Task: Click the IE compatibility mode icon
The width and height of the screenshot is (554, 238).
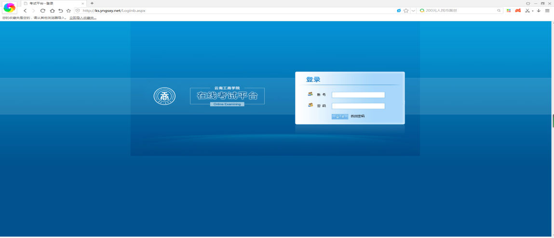Action: pos(399,11)
